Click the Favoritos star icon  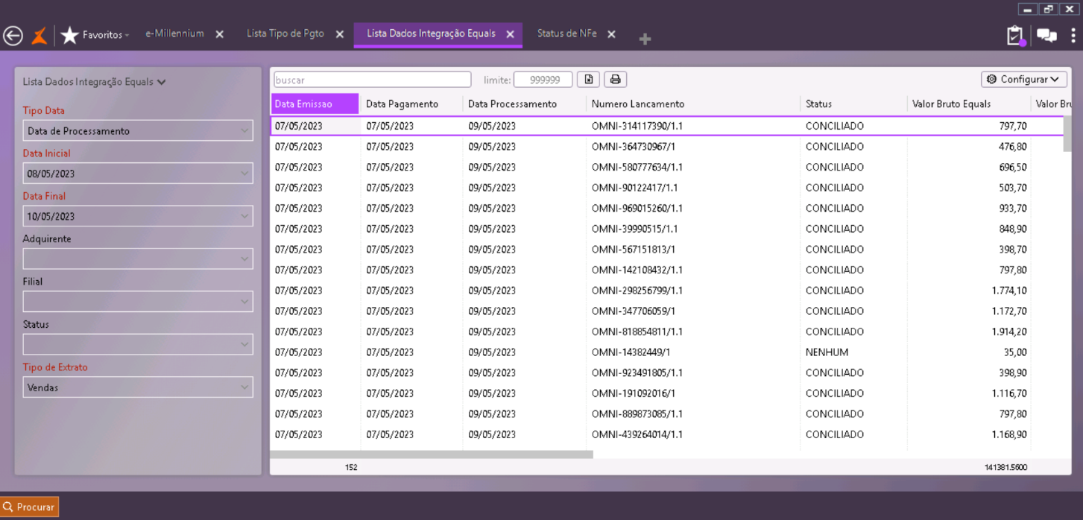point(69,35)
